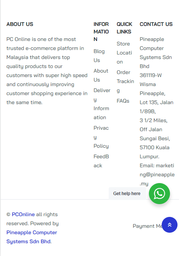Open the Blog Us link
Screen dimensions: 179x256
pos(99,56)
